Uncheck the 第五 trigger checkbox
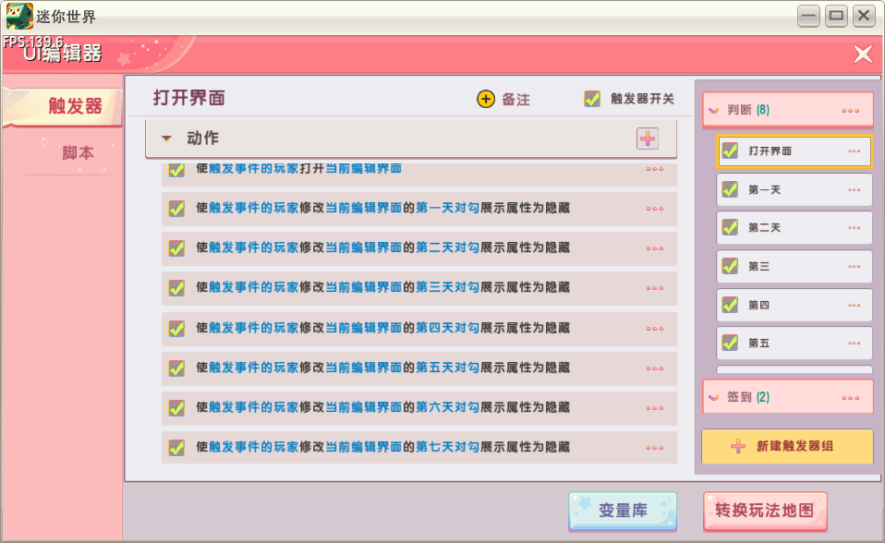 731,343
